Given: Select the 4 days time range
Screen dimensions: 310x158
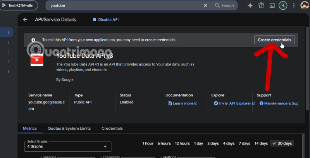Looking at the screenshot, I should [x=229, y=143].
